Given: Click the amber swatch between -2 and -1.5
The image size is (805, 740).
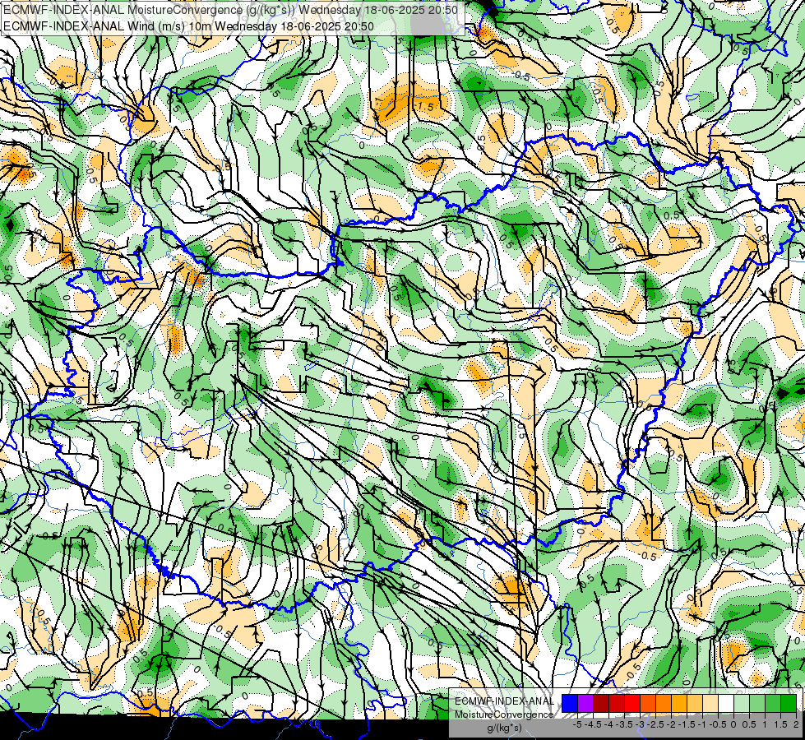Looking at the screenshot, I should (679, 703).
